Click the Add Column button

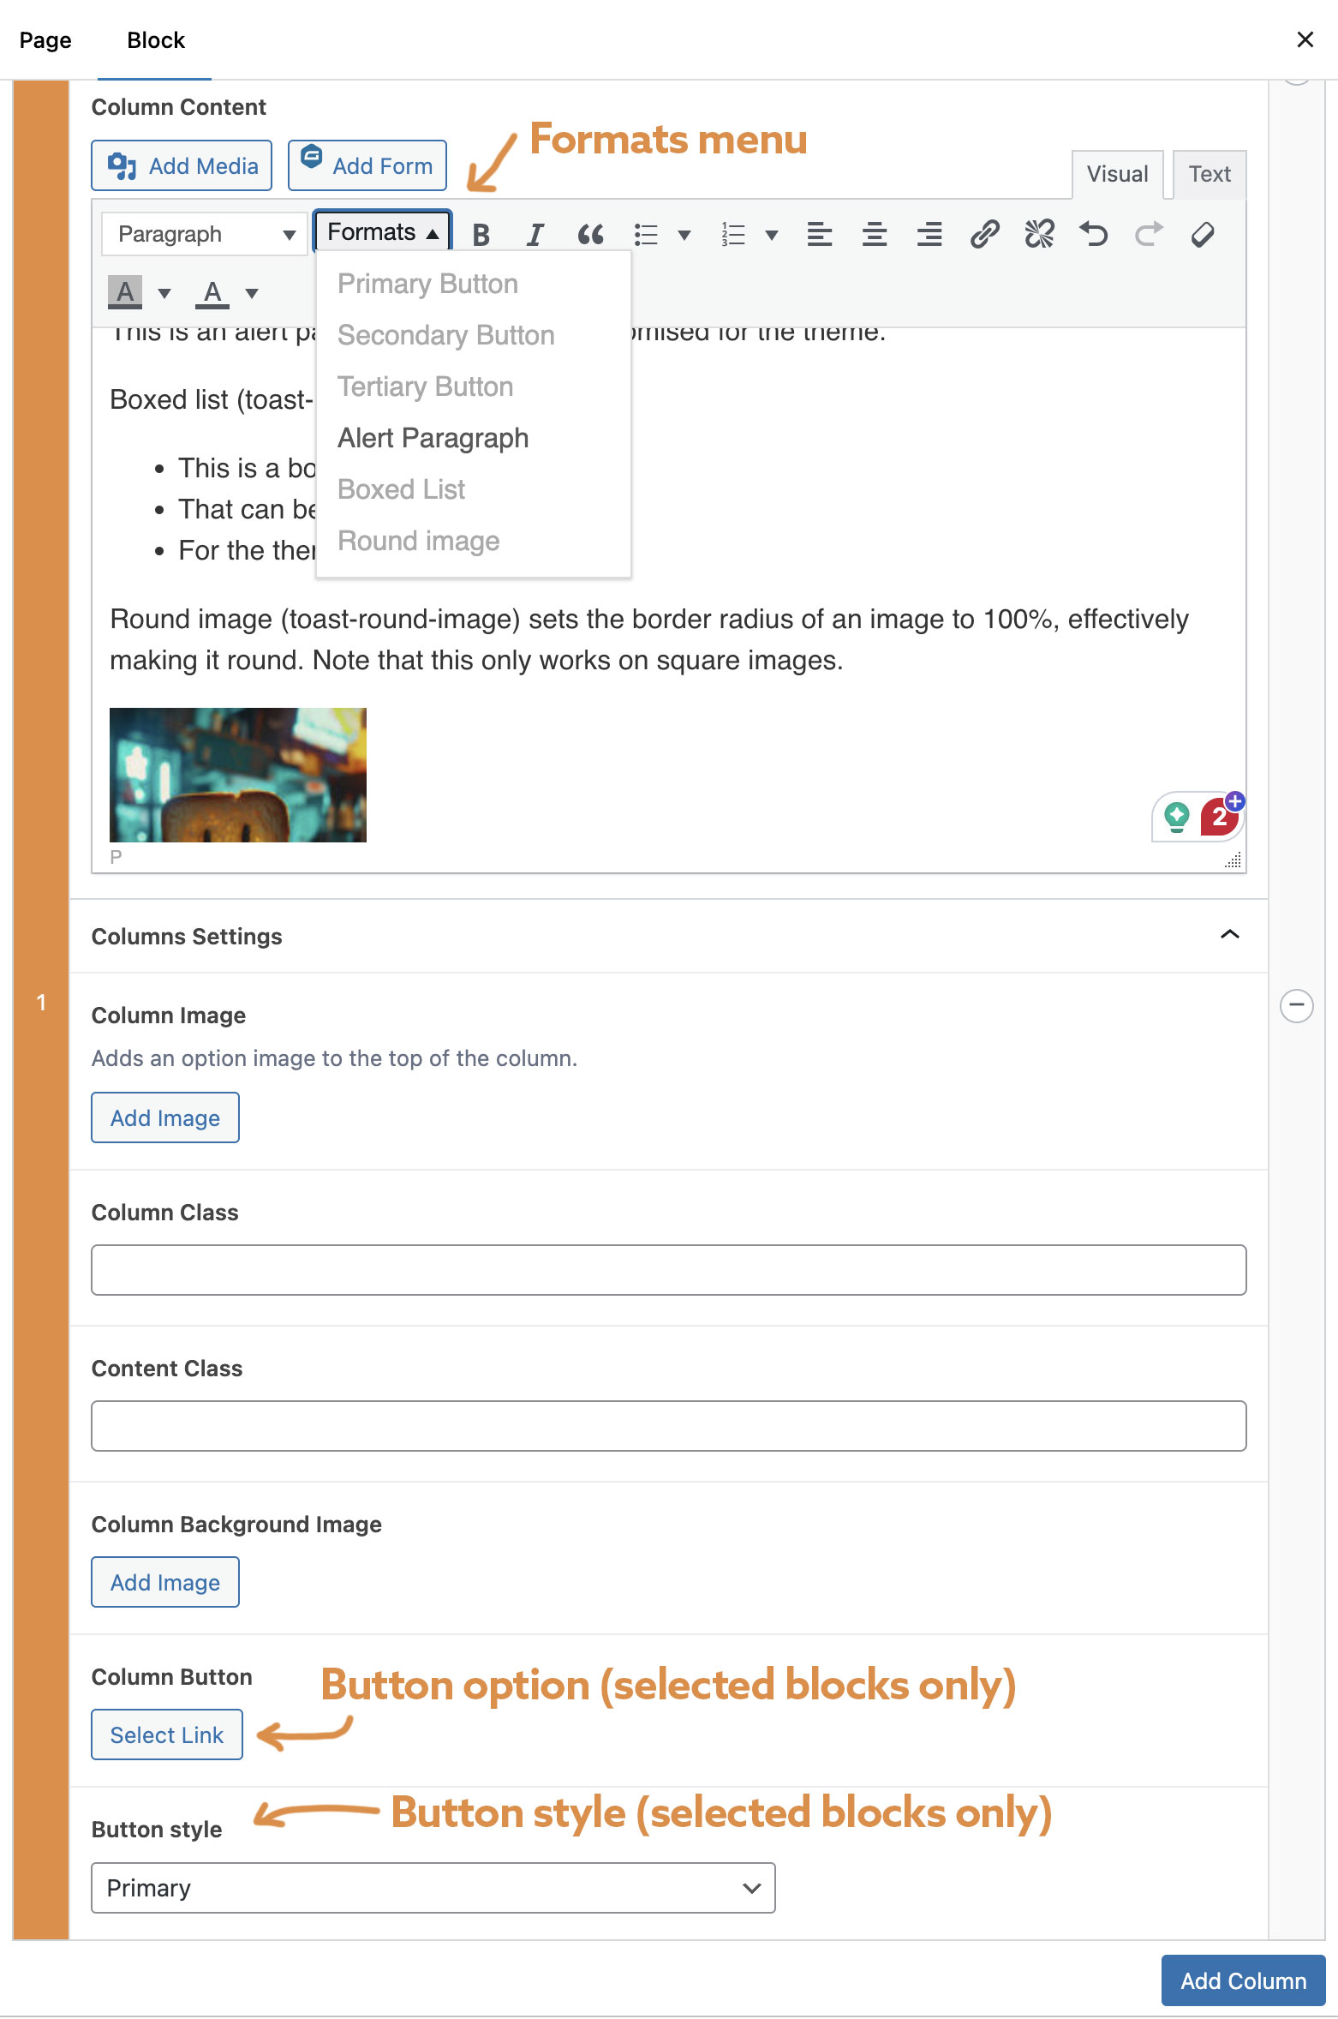pos(1243,1980)
